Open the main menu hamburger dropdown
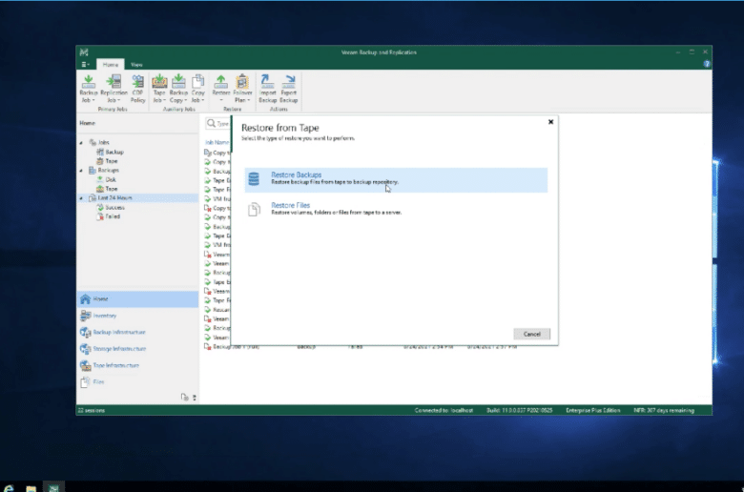744x492 pixels. coord(86,65)
